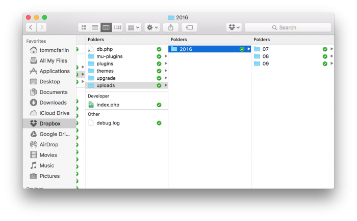
Task: Select the debug.log file
Action: click(127, 123)
